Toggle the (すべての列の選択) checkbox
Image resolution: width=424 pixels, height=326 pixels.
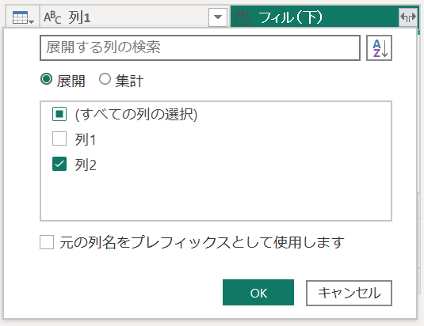click(x=59, y=114)
